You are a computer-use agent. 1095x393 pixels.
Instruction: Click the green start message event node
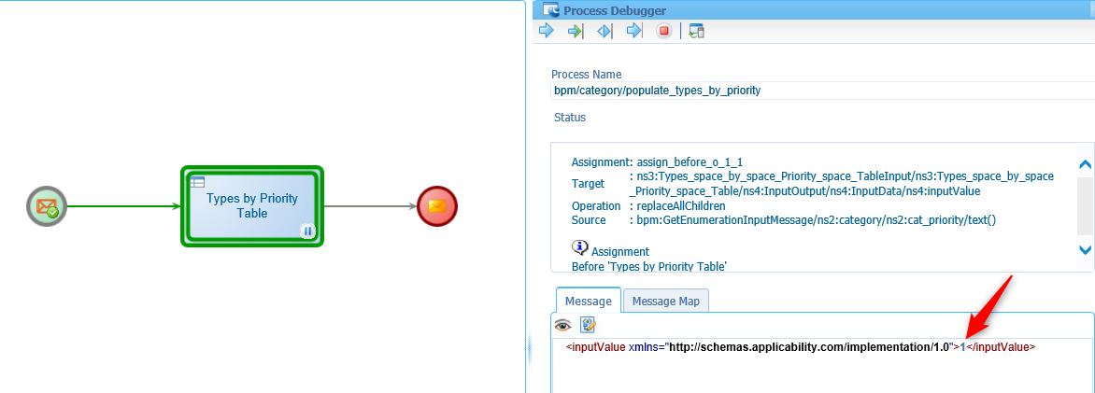point(47,206)
